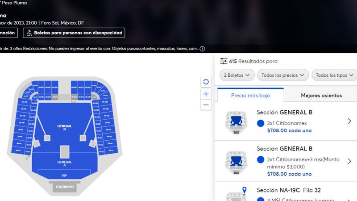Expand the Todos los precios dropdown
The height and width of the screenshot is (201, 357).
[283, 75]
